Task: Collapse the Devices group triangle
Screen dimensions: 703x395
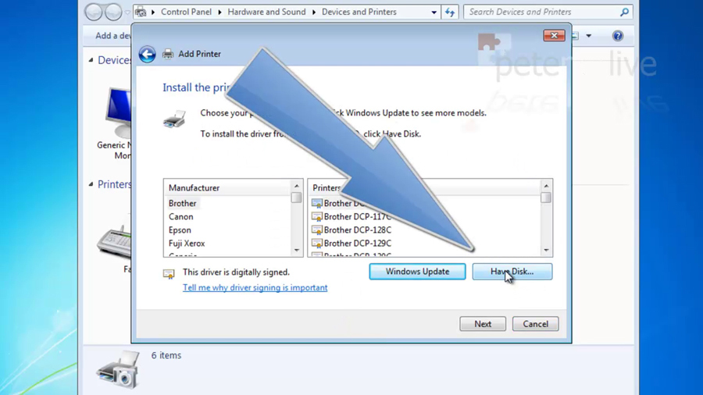Action: tap(91, 60)
